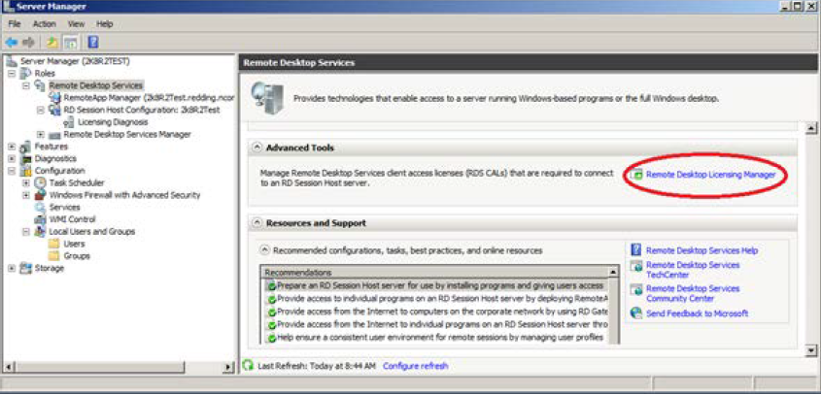Click the WMI Control icon
Image resolution: width=821 pixels, height=395 pixels.
40,219
